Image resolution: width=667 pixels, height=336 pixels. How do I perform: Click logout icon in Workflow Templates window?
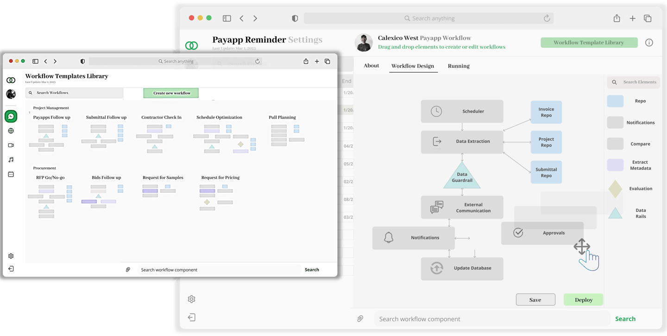tap(11, 269)
